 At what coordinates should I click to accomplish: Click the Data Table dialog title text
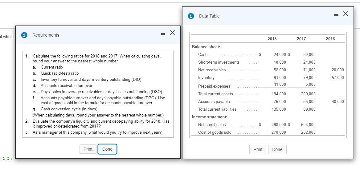tap(209, 16)
